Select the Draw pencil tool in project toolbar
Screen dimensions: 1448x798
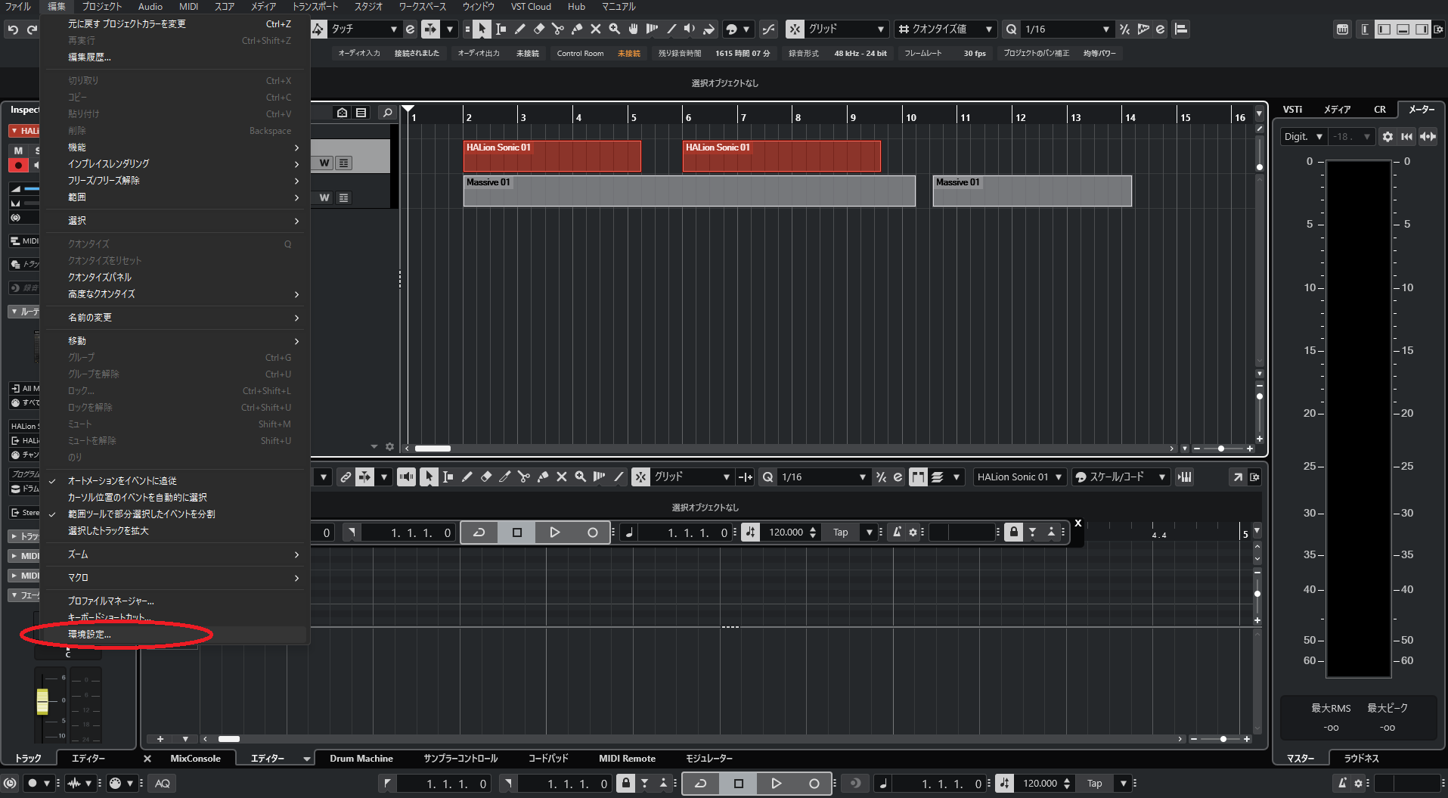tap(519, 29)
